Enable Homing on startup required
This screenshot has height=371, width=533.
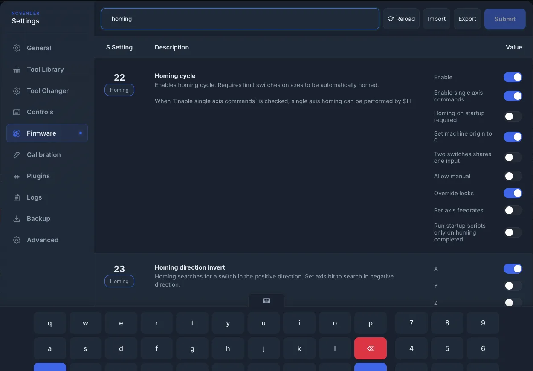[x=513, y=116]
